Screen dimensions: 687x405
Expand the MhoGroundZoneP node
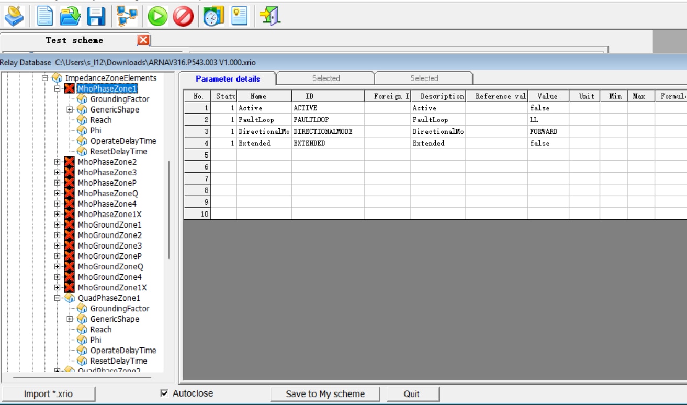point(57,256)
